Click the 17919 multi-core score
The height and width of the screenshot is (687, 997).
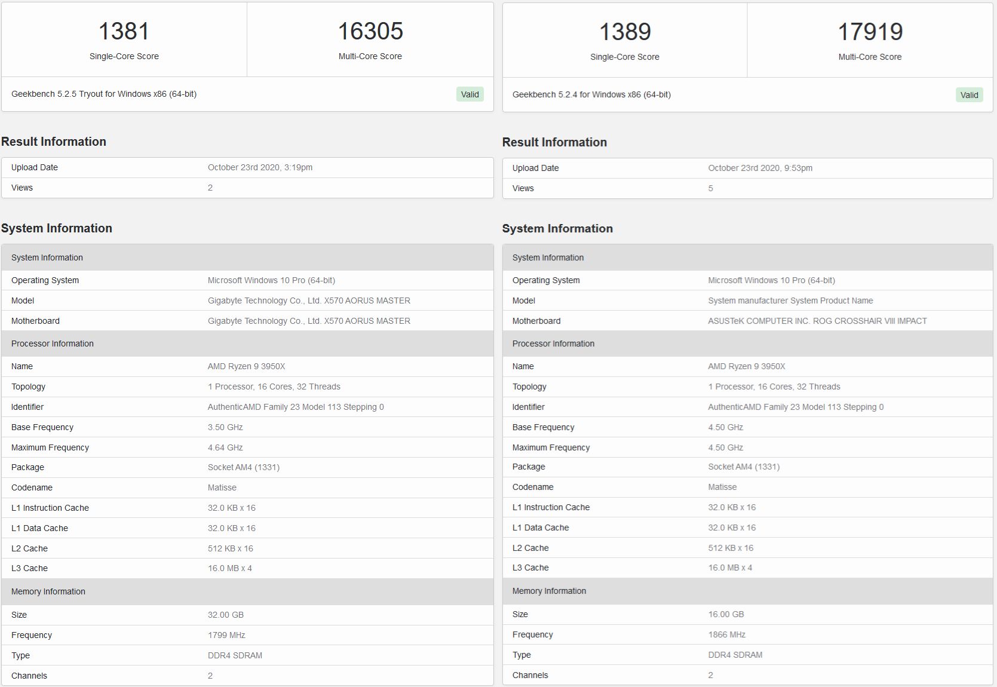coord(870,32)
